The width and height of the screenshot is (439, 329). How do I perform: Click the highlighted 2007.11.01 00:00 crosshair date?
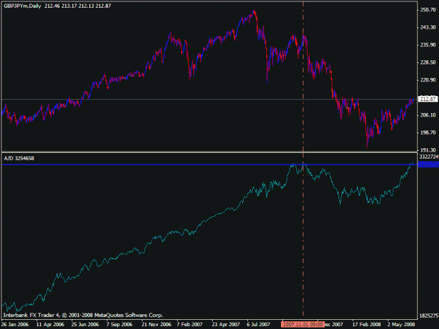point(303,324)
